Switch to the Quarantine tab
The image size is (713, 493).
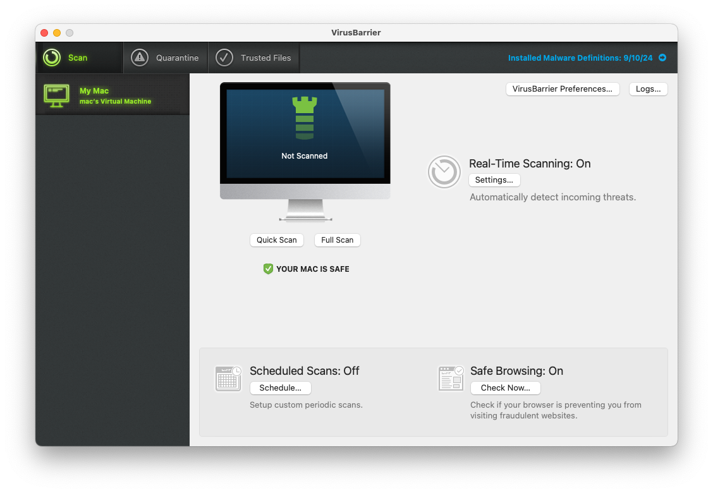coord(166,58)
